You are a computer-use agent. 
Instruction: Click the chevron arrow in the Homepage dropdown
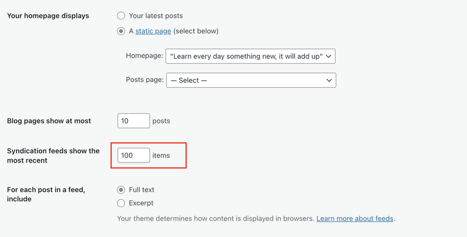click(328, 56)
